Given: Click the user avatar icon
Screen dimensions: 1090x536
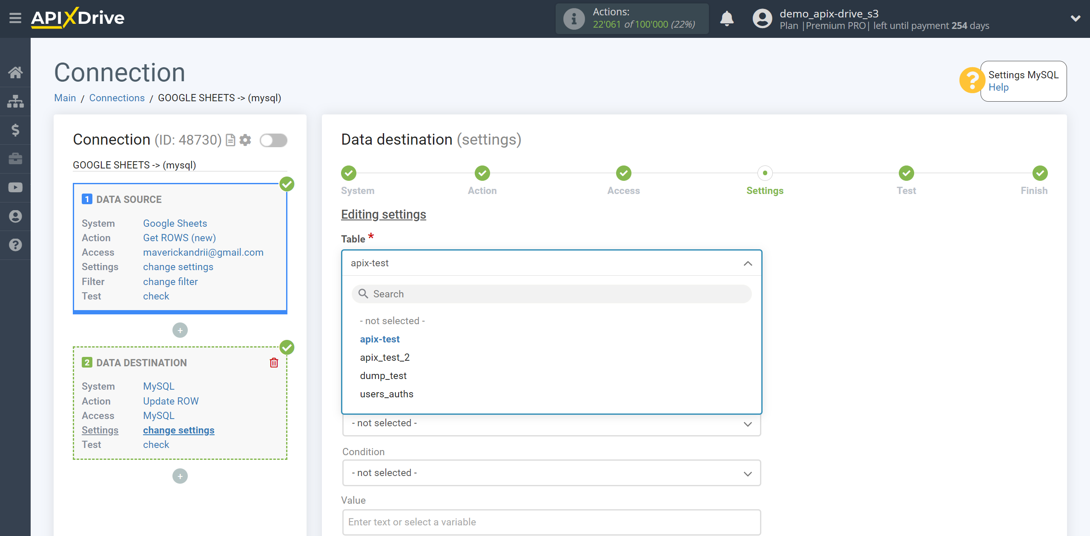Looking at the screenshot, I should click(x=762, y=19).
